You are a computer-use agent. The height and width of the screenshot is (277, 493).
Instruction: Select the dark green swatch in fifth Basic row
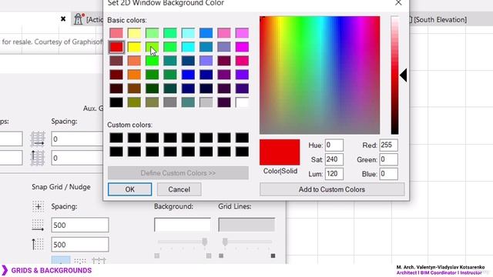coord(153,88)
